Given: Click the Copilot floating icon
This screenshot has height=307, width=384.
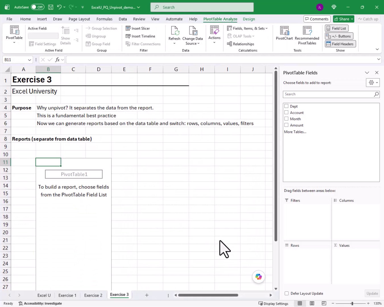Looking at the screenshot, I should tap(259, 277).
